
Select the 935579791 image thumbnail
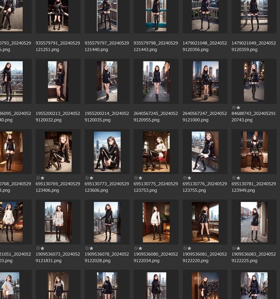point(58,15)
